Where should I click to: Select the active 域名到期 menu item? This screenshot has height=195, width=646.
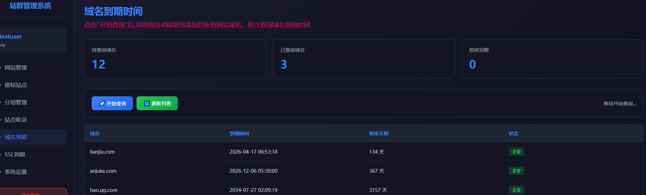(16, 137)
